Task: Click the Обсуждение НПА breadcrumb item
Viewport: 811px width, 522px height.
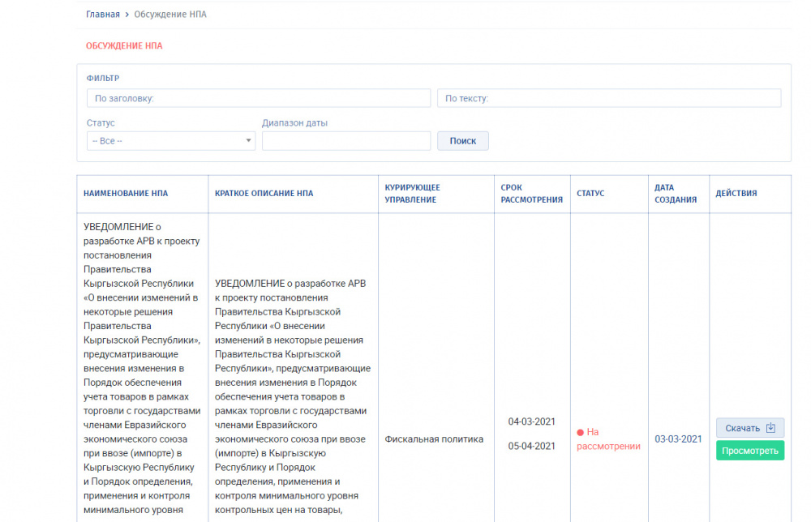Action: pyautogui.click(x=170, y=15)
